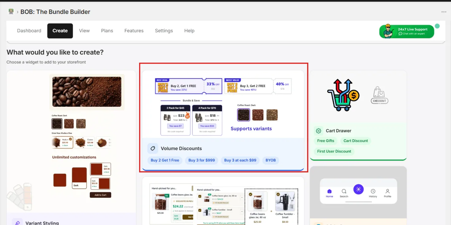Click the What would you like to create heading
Viewport: 451px width, 225px height.
(55, 52)
